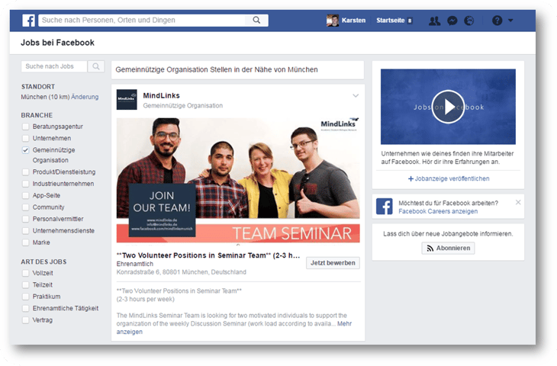Check the Community checkbox
557x366 pixels.
pyautogui.click(x=26, y=207)
